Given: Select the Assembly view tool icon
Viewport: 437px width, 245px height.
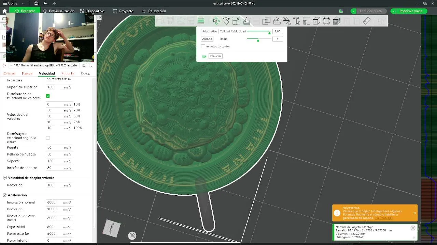Looking at the screenshot, I should point(326,21).
